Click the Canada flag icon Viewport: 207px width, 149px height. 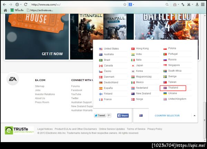coord(101,66)
